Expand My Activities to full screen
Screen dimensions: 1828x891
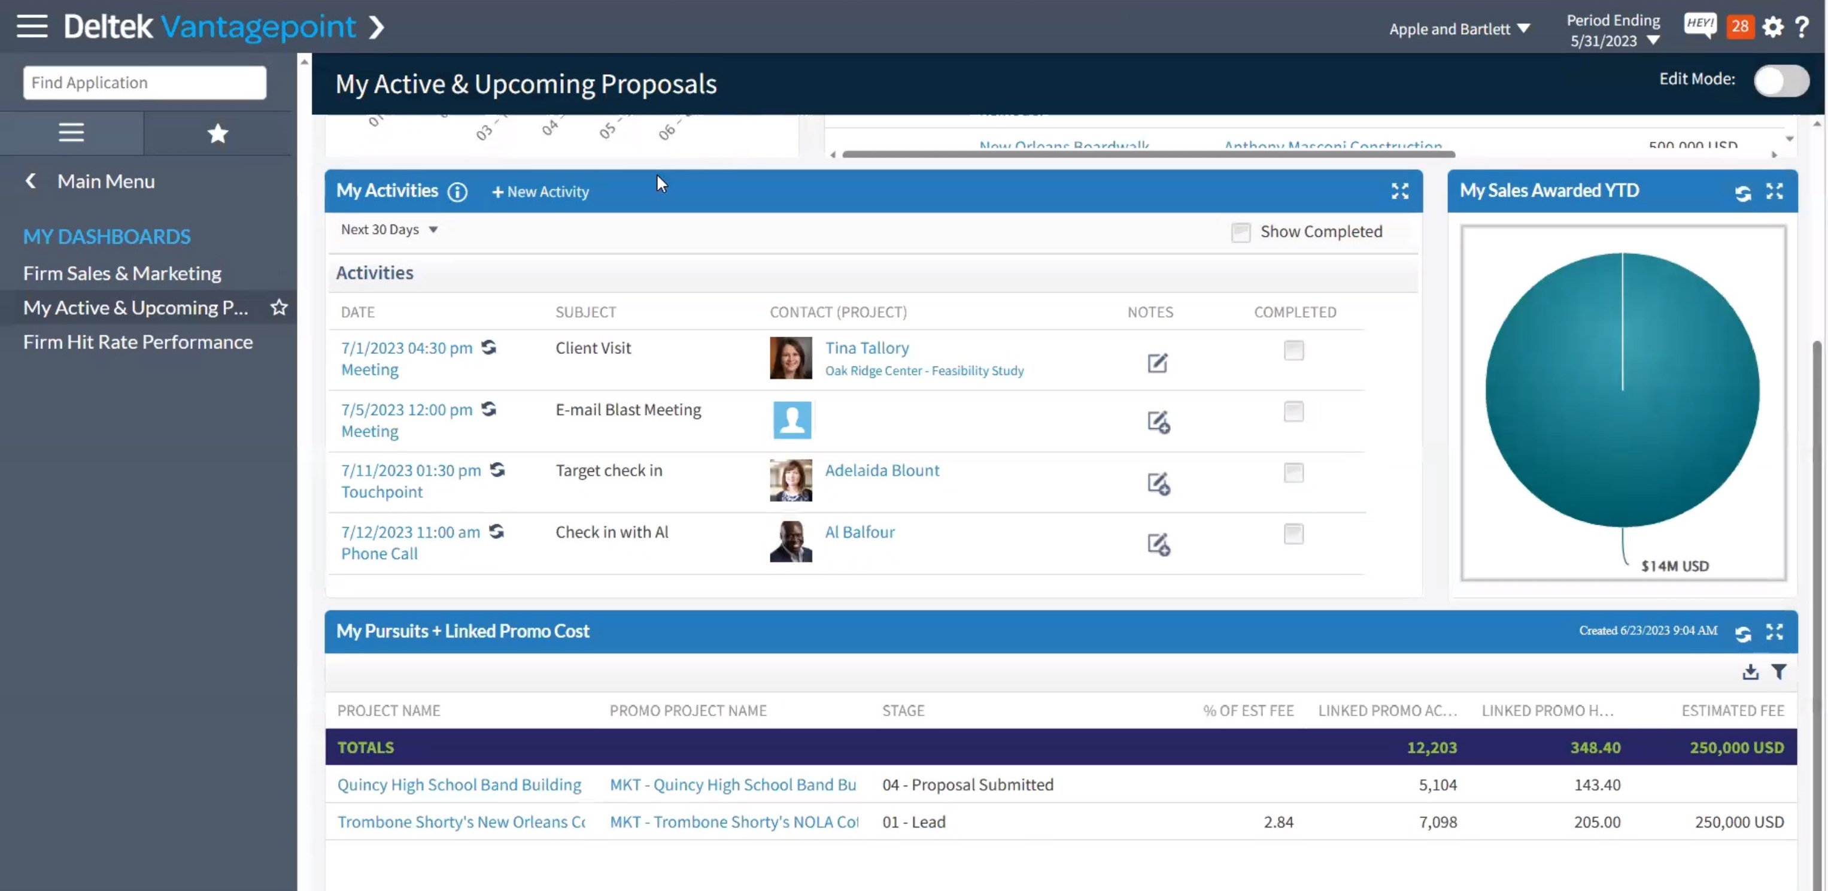(1399, 191)
